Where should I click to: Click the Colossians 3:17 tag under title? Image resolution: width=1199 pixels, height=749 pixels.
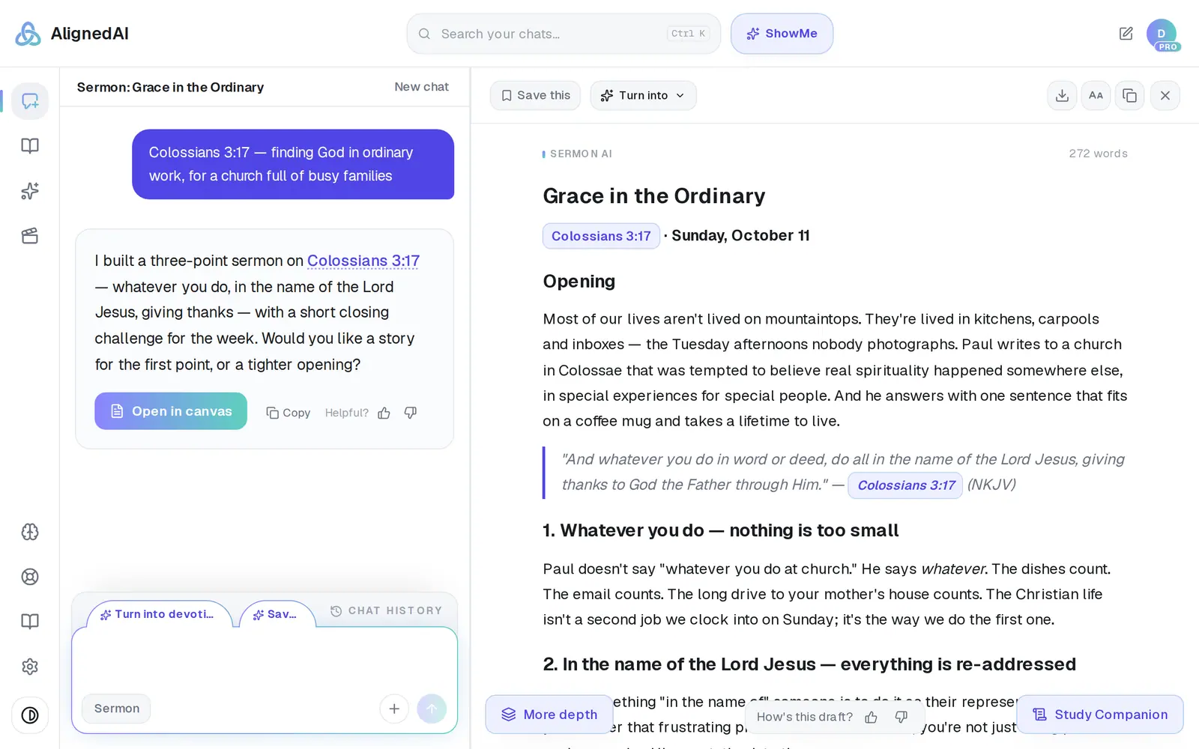(601, 236)
